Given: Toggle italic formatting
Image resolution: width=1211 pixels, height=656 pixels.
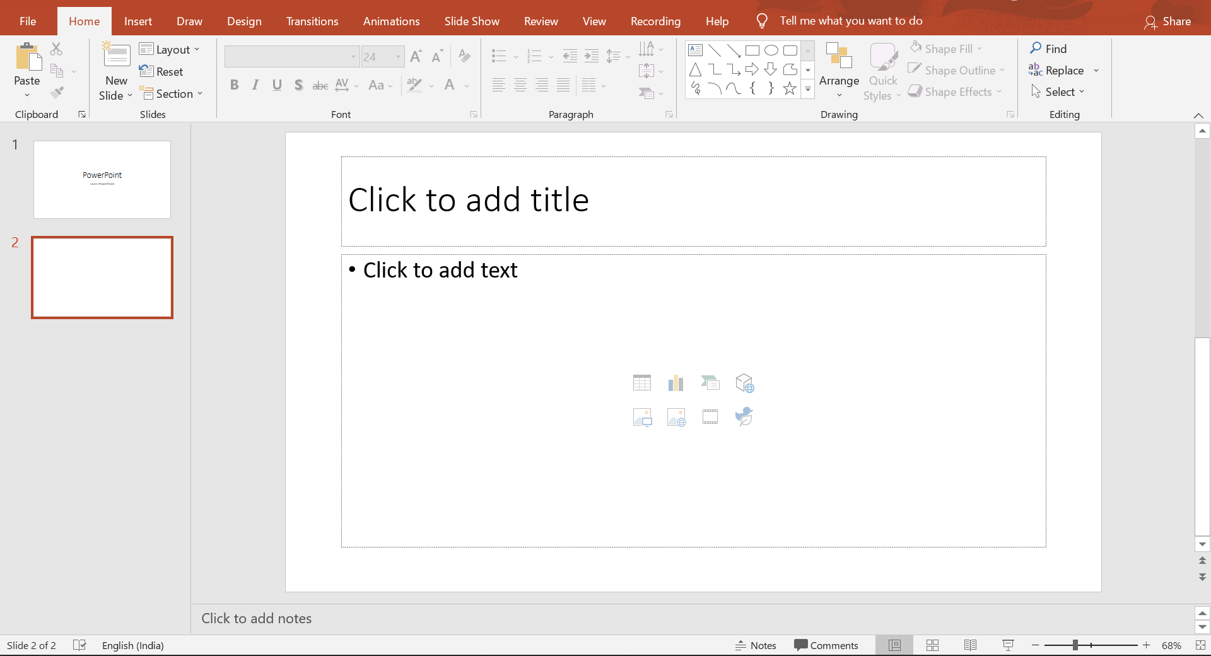Looking at the screenshot, I should (255, 85).
